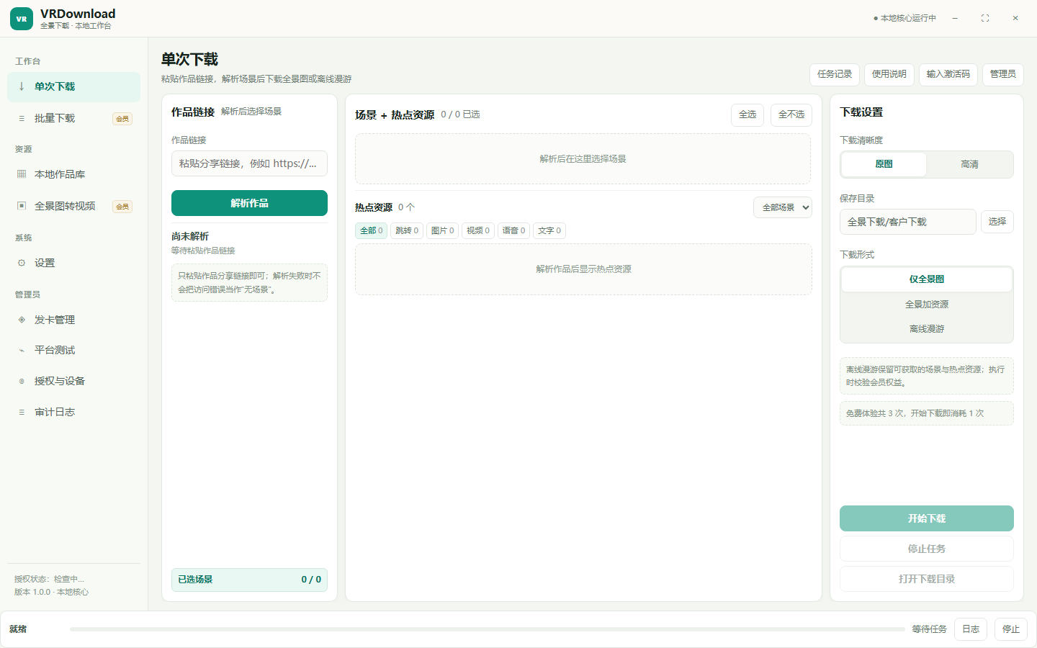
Task: Filter hotspots by 图片 0 tab
Action: click(442, 230)
